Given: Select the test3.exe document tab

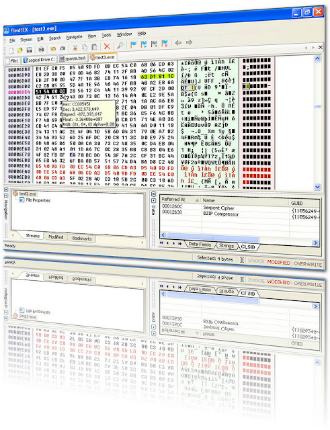Looking at the screenshot, I should pyautogui.click(x=103, y=57).
